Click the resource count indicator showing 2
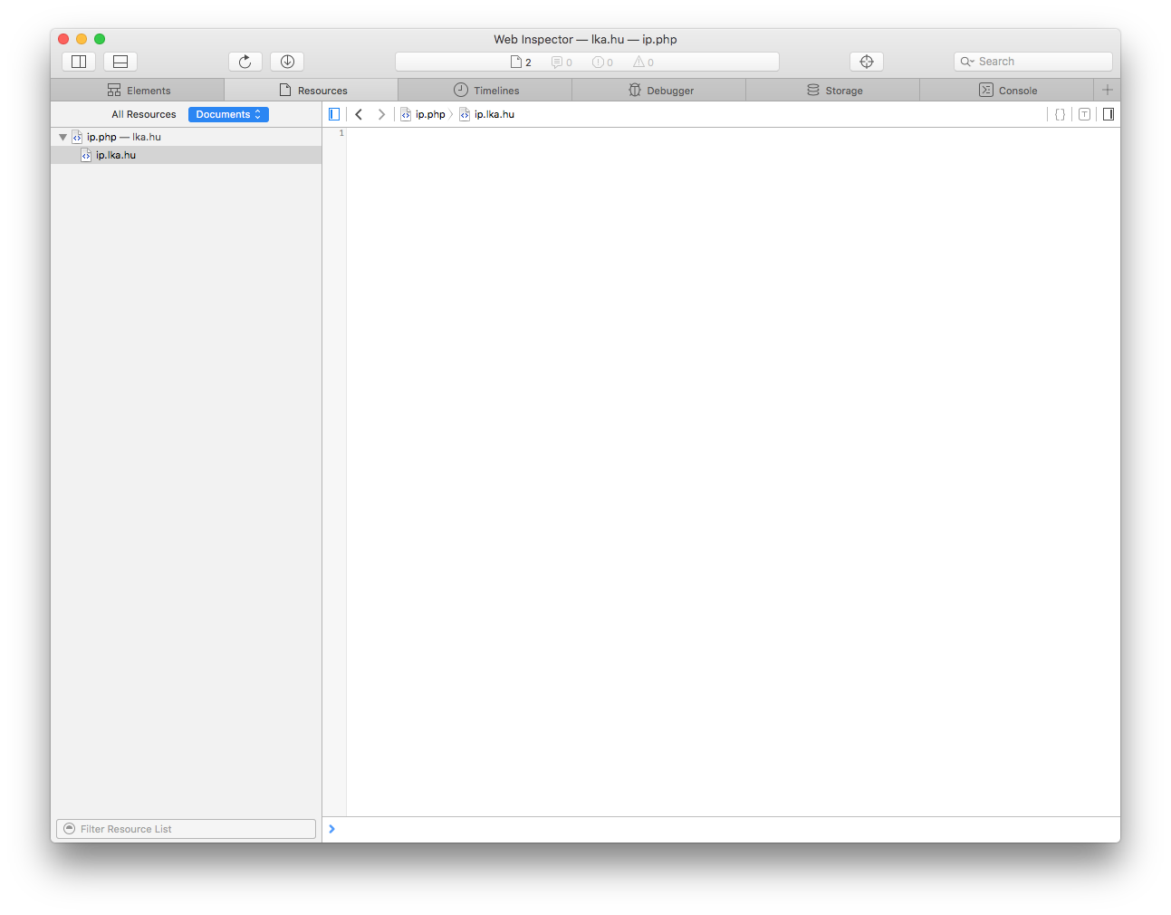The height and width of the screenshot is (915, 1171). (521, 63)
